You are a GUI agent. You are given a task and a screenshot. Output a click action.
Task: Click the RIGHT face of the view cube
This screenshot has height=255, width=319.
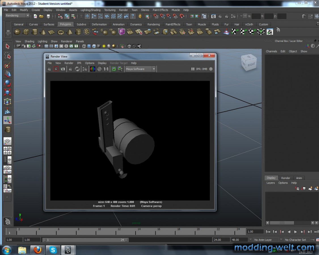[251, 65]
